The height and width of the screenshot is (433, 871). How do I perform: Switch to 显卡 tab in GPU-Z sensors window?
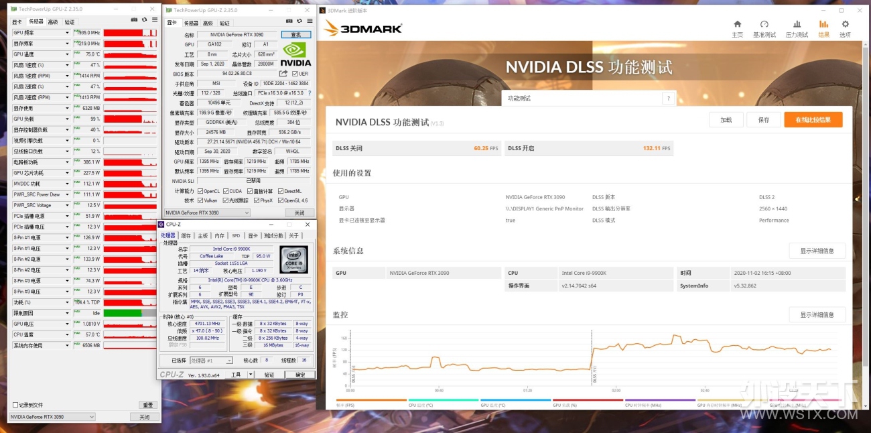click(17, 22)
